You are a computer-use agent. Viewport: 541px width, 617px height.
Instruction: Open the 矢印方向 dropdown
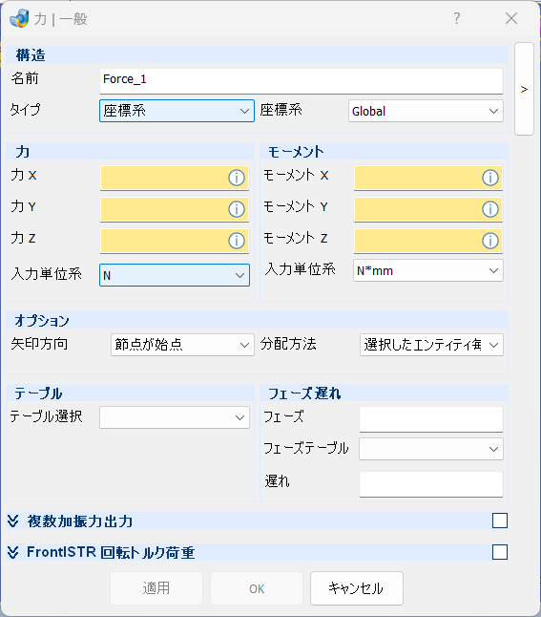(182, 345)
